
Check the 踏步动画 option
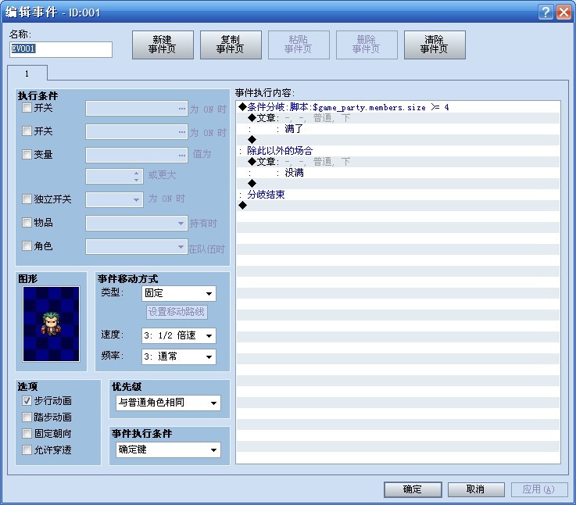(x=27, y=417)
